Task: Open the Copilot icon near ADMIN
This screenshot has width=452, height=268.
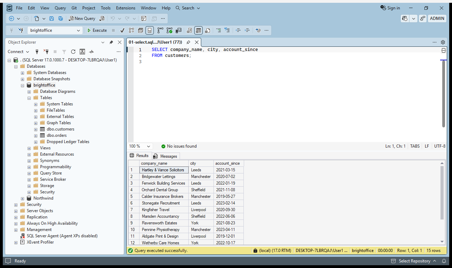Action: point(405,18)
